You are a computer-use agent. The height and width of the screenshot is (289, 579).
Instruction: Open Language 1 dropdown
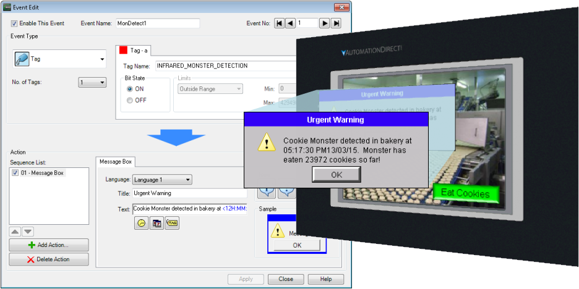[x=162, y=180]
